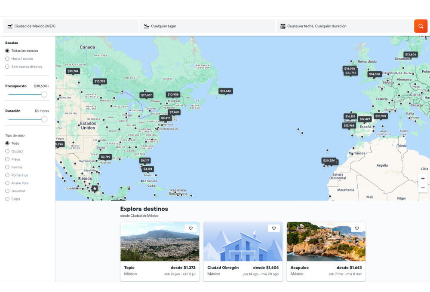The height and width of the screenshot is (292, 430).
Task: Choose 'Solo vuelos directos' filter
Action: pos(7,67)
